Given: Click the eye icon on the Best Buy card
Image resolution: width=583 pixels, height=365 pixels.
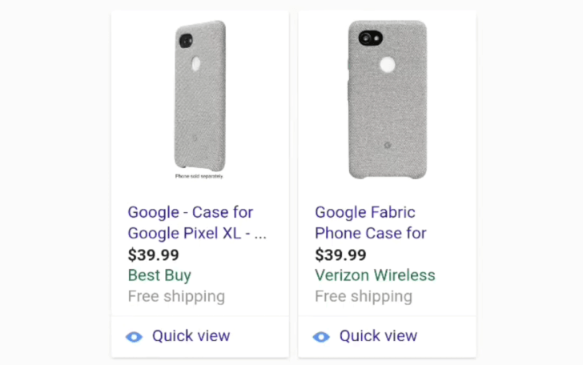Looking at the screenshot, I should click(x=135, y=337).
